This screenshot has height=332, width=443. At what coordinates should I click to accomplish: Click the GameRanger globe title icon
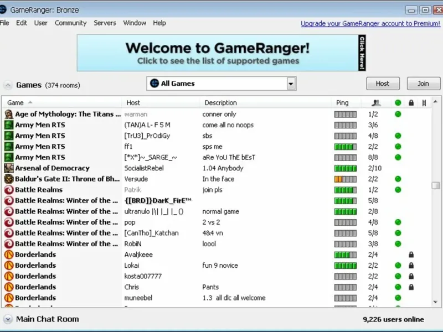[x=3, y=9]
